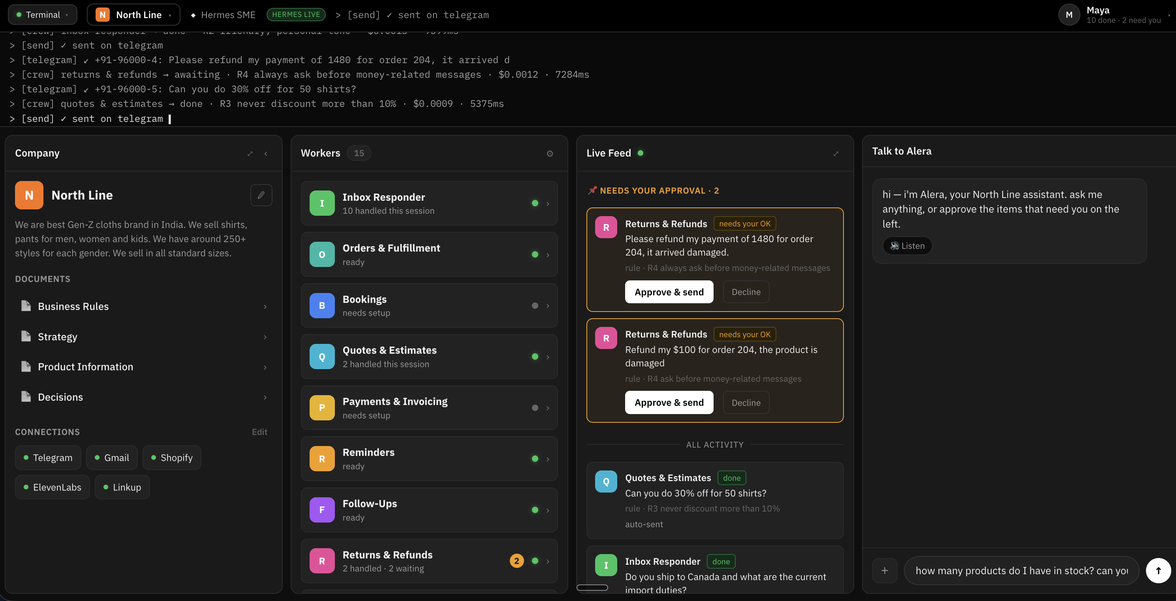Click the HERMES LIVE status badge
This screenshot has width=1176, height=601.
click(x=296, y=15)
